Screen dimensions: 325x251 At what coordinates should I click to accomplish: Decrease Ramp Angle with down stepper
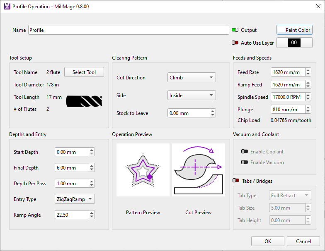pyautogui.click(x=92, y=217)
